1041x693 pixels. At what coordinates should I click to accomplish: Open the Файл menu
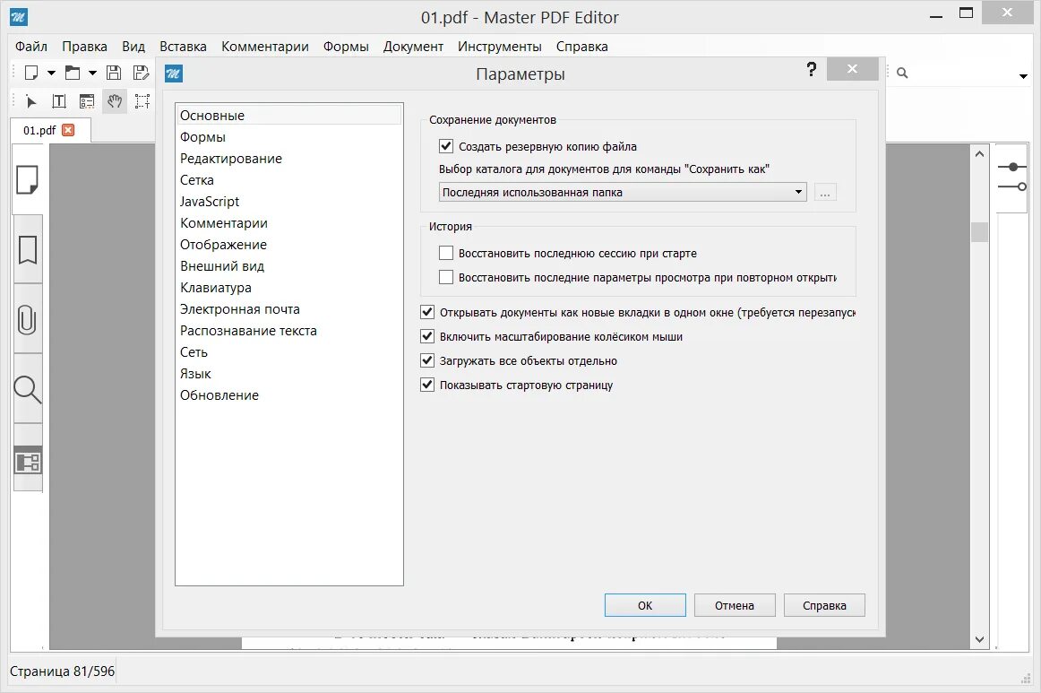pyautogui.click(x=31, y=47)
